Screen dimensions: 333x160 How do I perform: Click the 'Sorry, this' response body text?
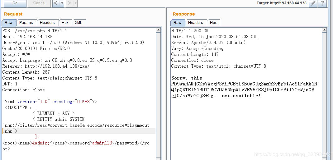coord(187,78)
